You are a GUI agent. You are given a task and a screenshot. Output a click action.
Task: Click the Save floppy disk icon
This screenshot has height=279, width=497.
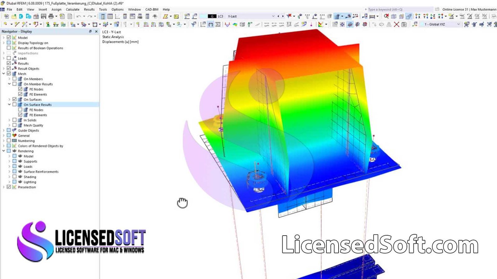tap(43, 16)
